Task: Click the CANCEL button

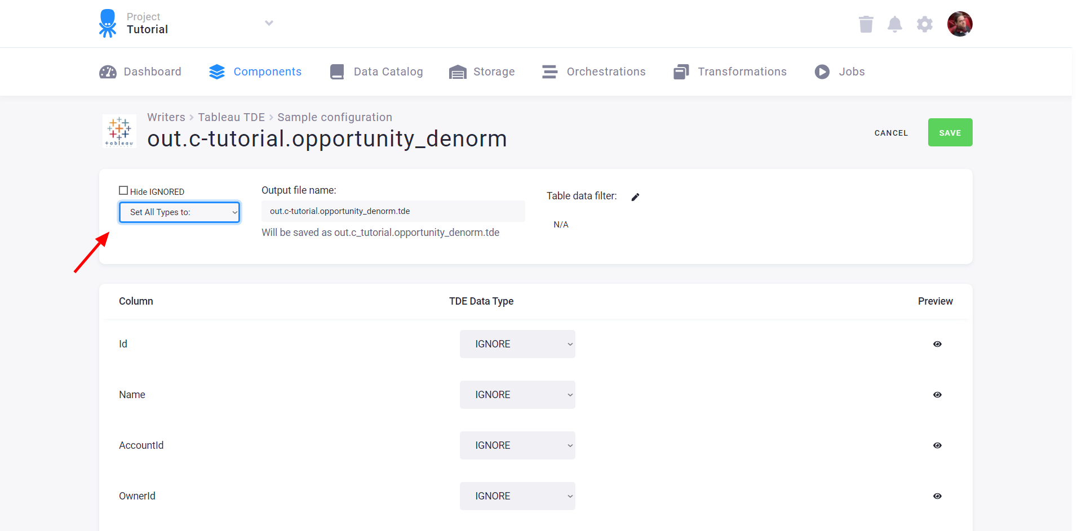Action: click(891, 133)
